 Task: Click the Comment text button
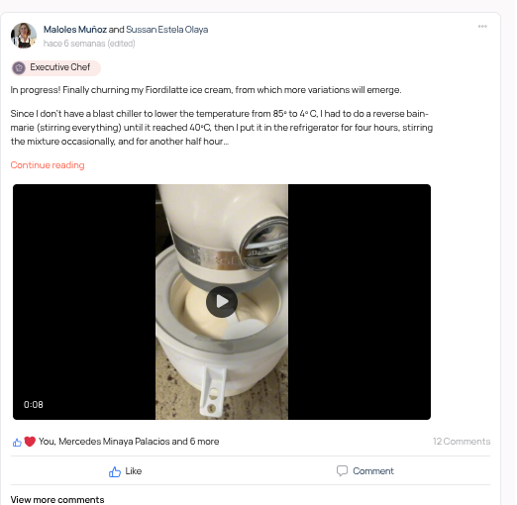point(373,471)
